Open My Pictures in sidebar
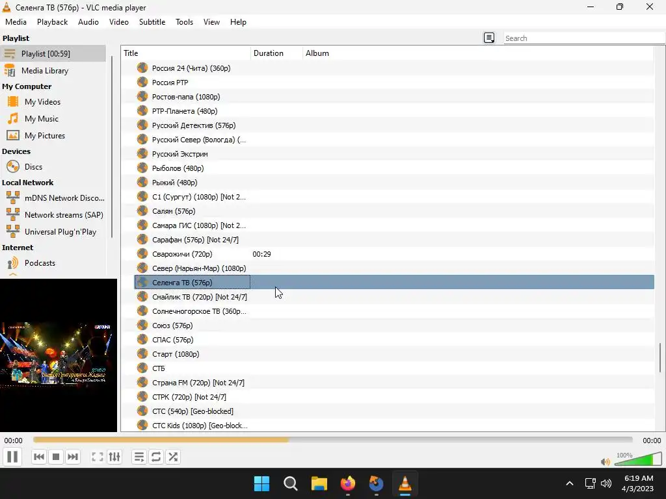 53,136
